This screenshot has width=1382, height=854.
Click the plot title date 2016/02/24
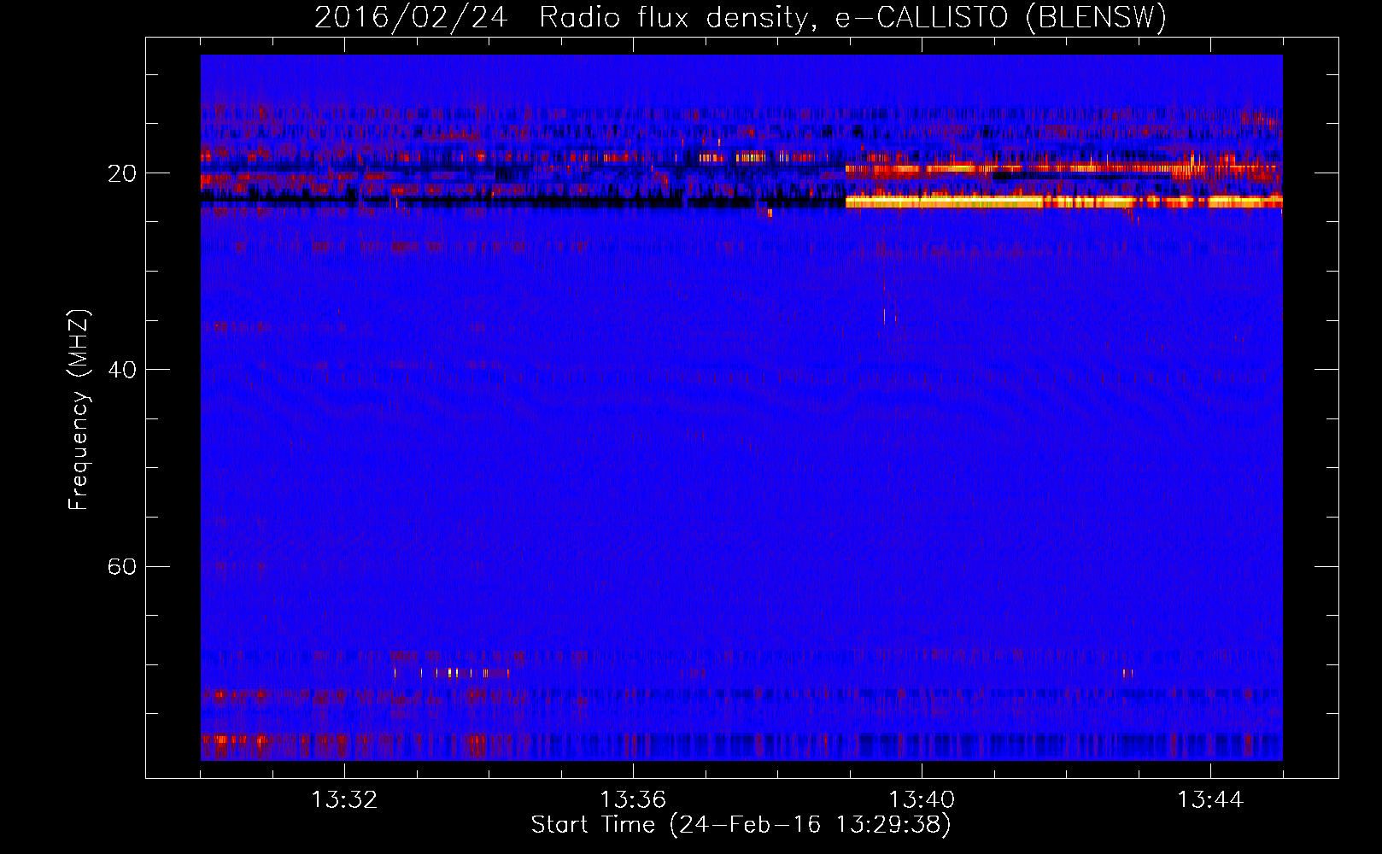click(x=411, y=18)
